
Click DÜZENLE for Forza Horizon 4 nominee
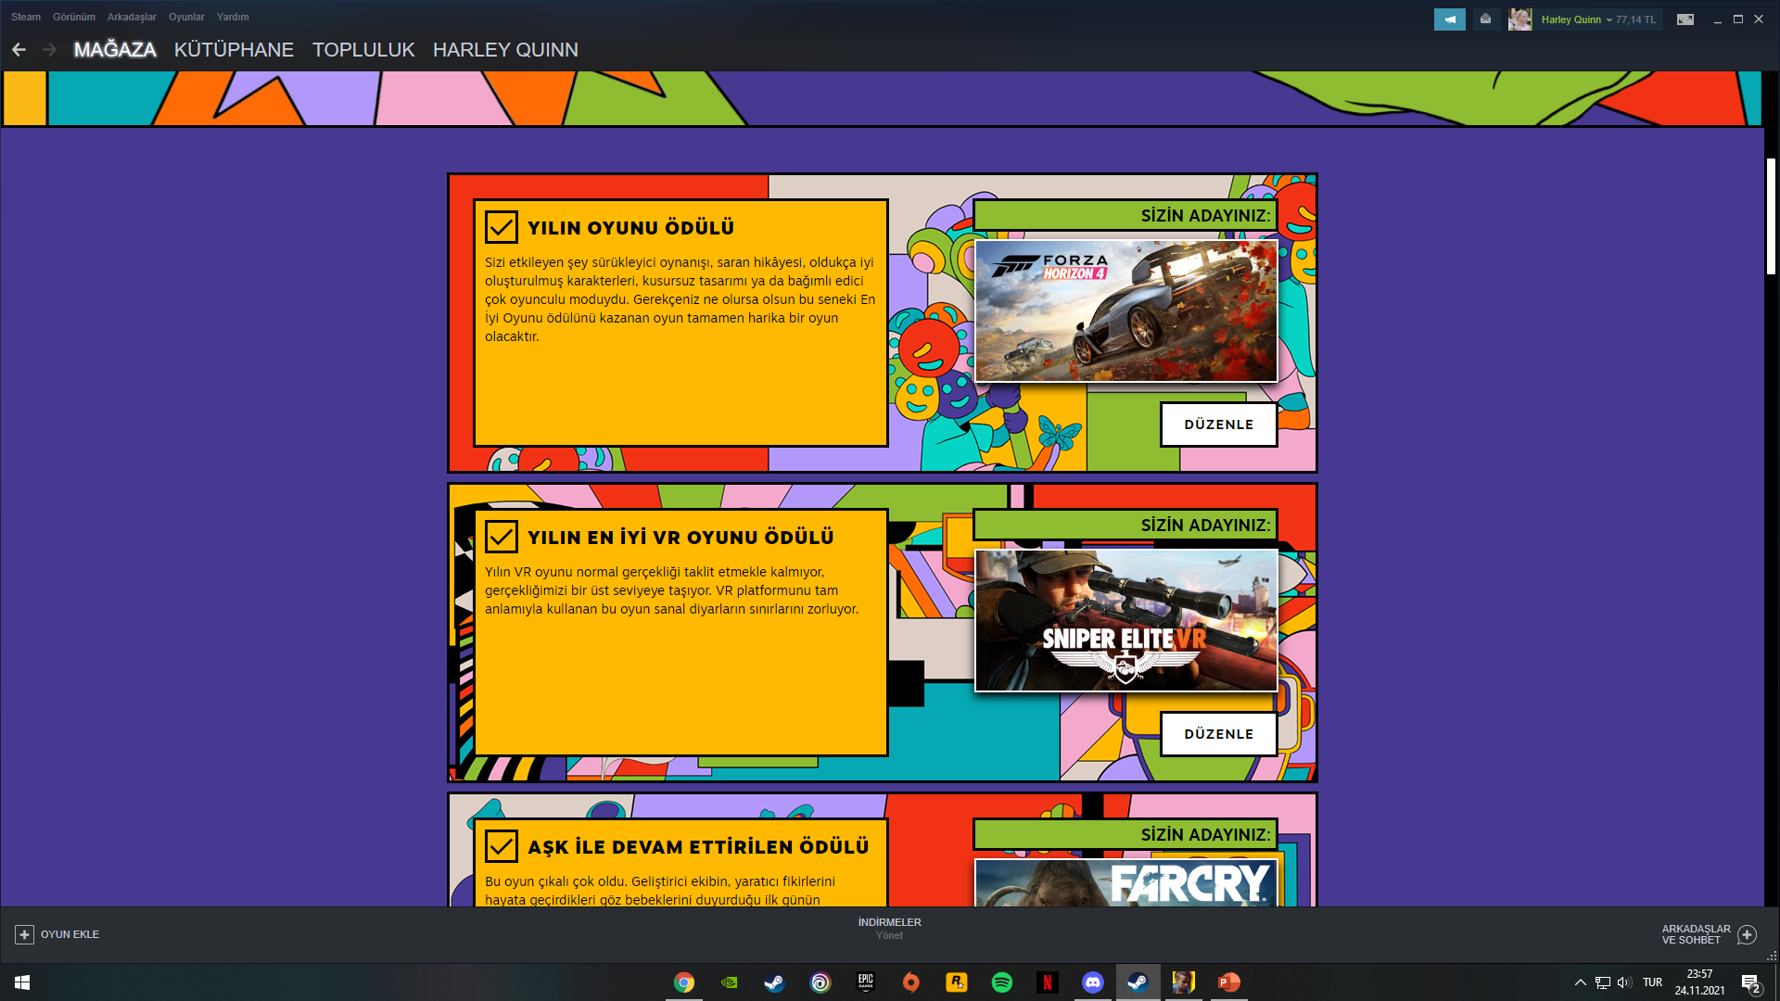pyautogui.click(x=1219, y=424)
